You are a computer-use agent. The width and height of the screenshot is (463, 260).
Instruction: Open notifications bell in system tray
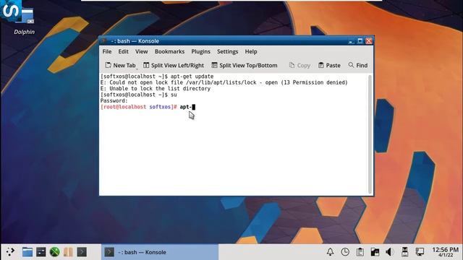click(x=330, y=252)
